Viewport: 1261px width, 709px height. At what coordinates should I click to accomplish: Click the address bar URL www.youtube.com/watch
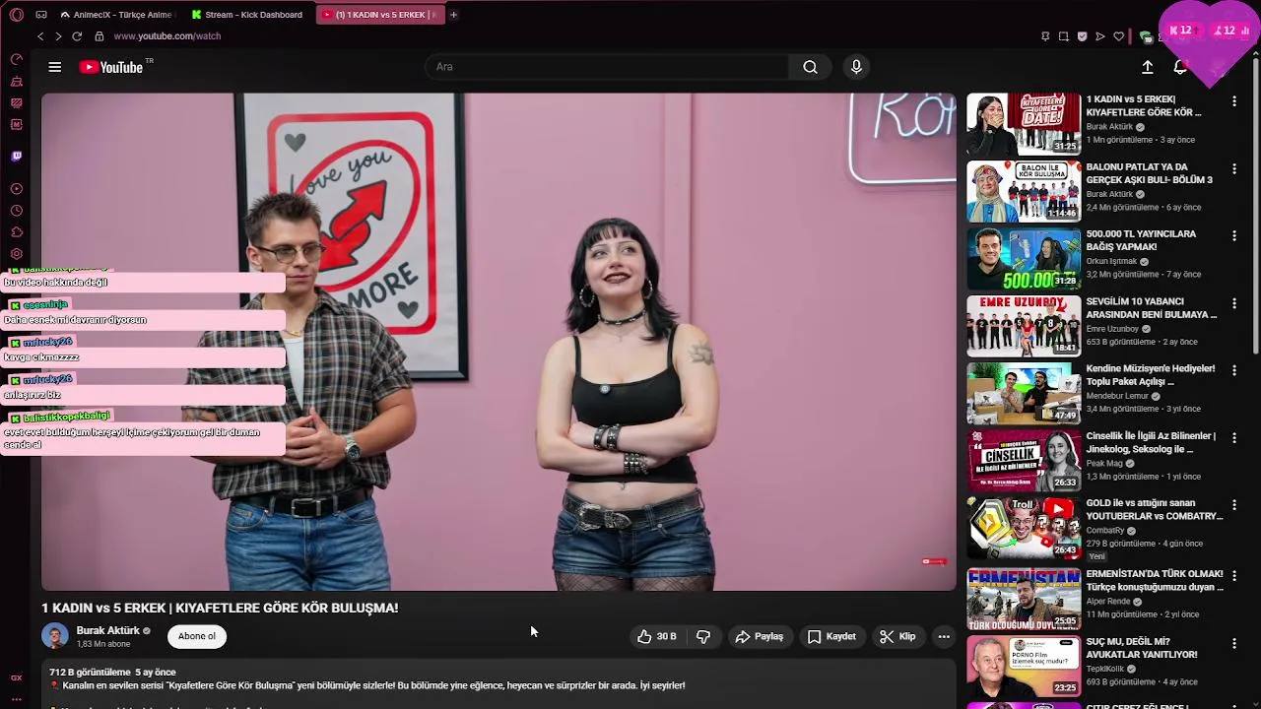(167, 36)
